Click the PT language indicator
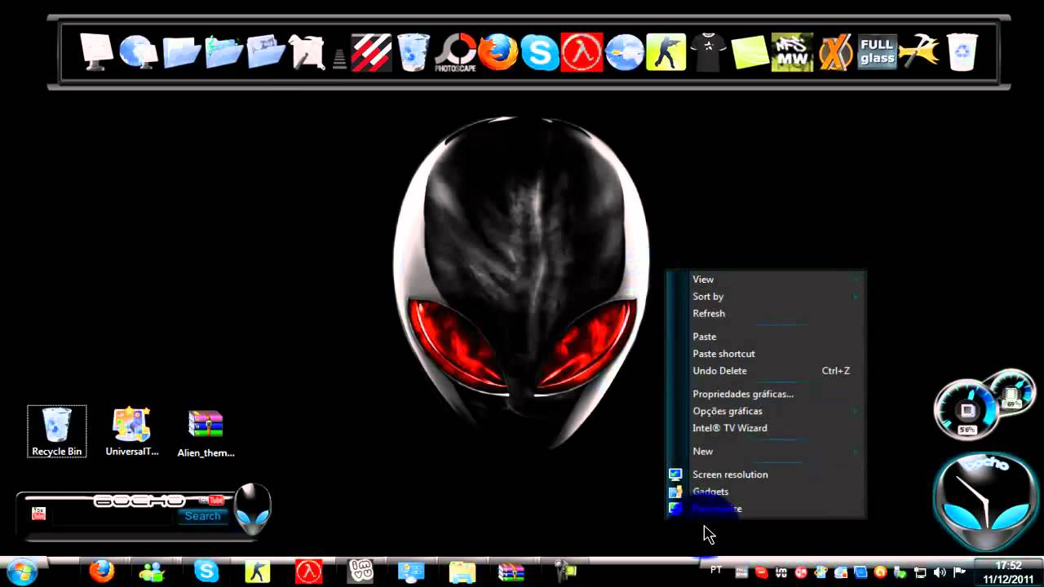1044x587 pixels. (x=716, y=570)
